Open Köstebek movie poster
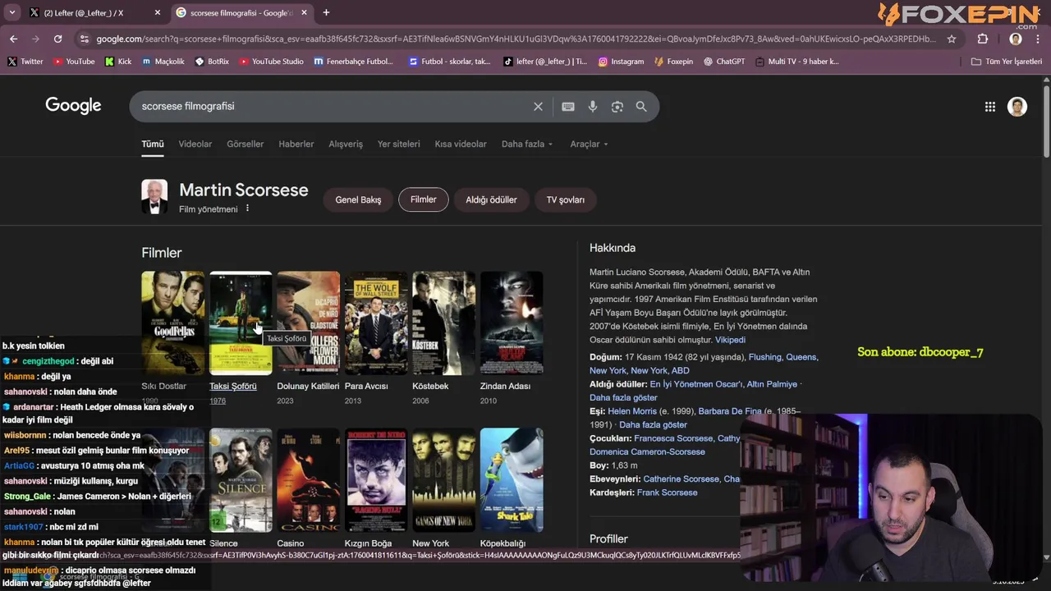The height and width of the screenshot is (591, 1051). [444, 323]
